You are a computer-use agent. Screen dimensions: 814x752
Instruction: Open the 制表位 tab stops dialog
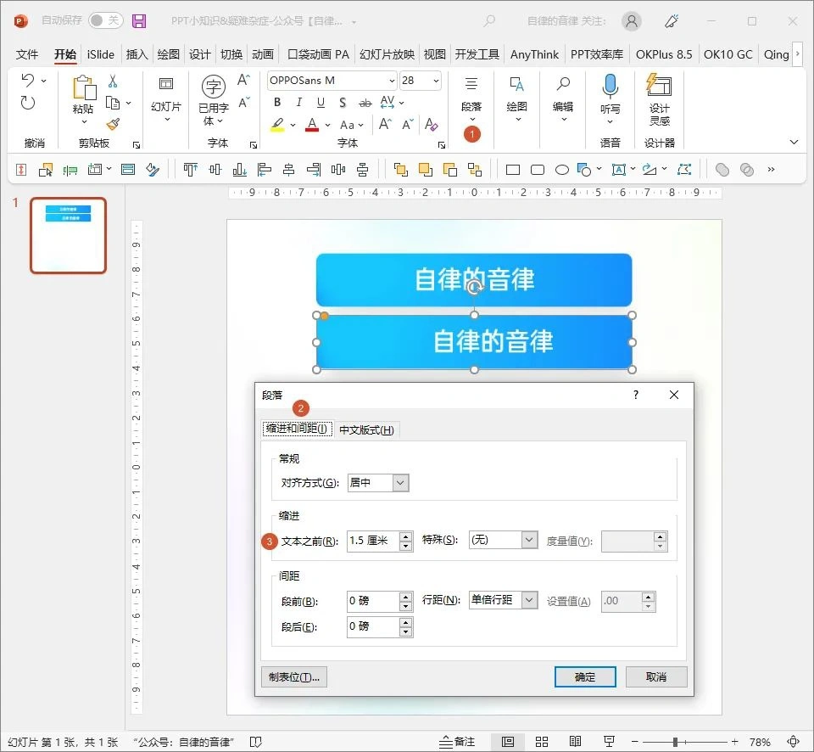[x=293, y=676]
